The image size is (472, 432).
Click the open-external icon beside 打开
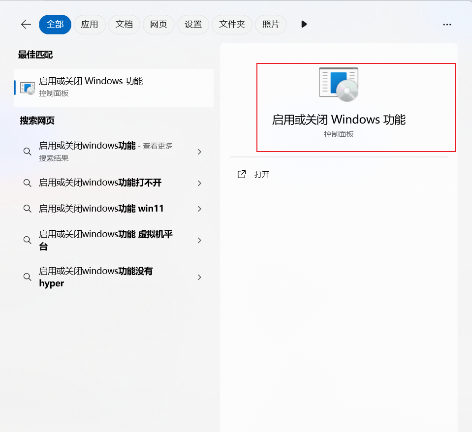tap(242, 174)
